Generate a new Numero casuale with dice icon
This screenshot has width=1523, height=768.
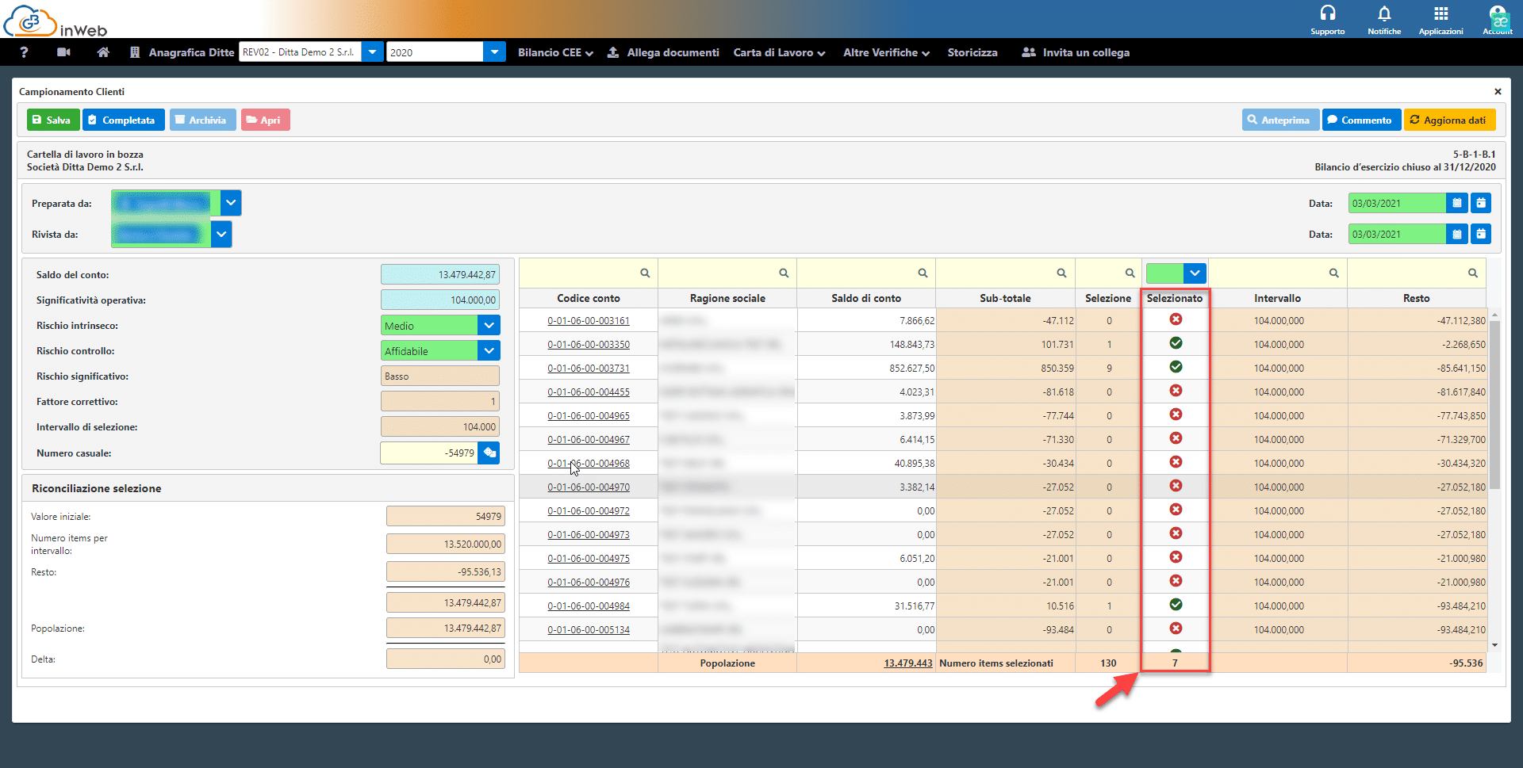coord(489,453)
